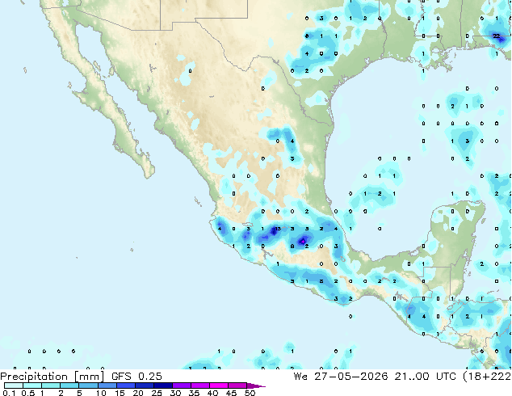Click the 0.5–1 mm legend swatch
The image size is (512, 396).
click(x=32, y=385)
